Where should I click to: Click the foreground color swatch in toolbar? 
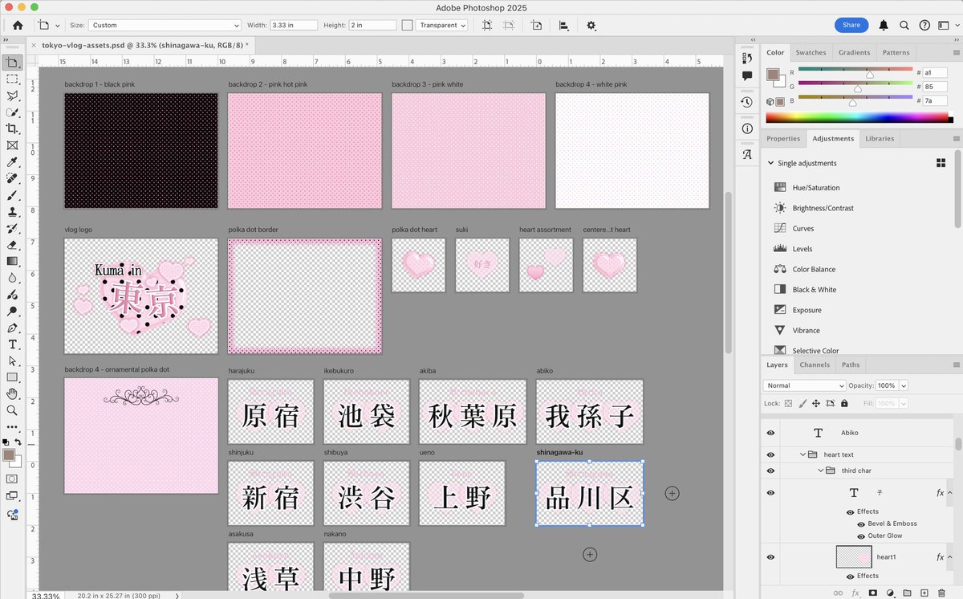10,455
